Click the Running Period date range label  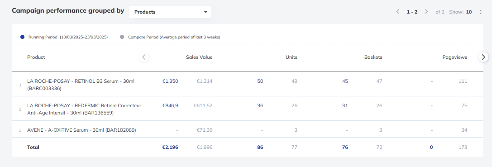coord(68,37)
